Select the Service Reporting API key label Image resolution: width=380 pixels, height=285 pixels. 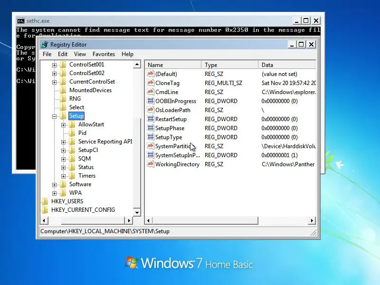pyautogui.click(x=105, y=142)
